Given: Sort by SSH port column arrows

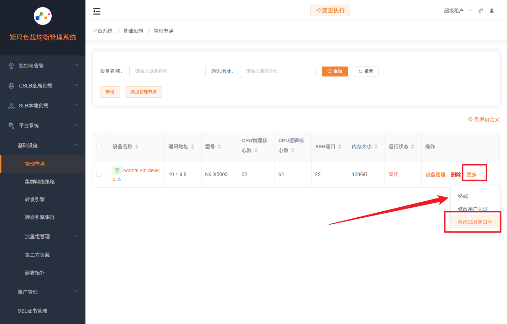Looking at the screenshot, I should tap(340, 147).
